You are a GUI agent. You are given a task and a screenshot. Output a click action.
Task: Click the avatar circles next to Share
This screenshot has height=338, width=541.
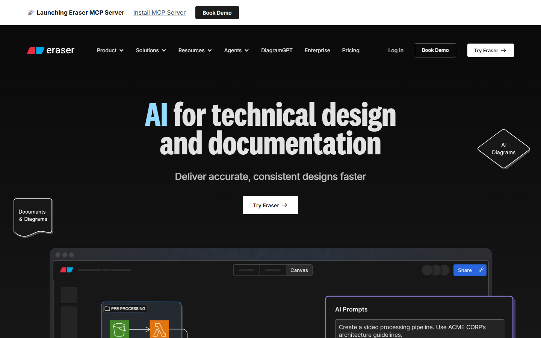[436, 270]
